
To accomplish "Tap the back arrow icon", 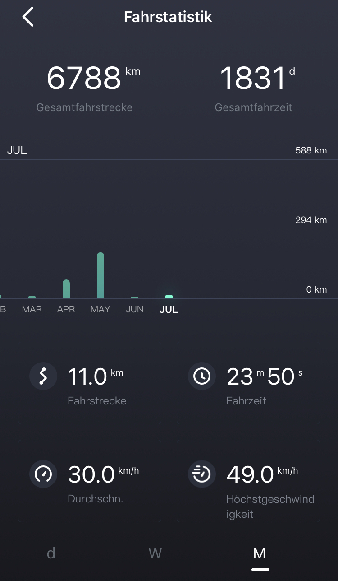I will coord(28,17).
